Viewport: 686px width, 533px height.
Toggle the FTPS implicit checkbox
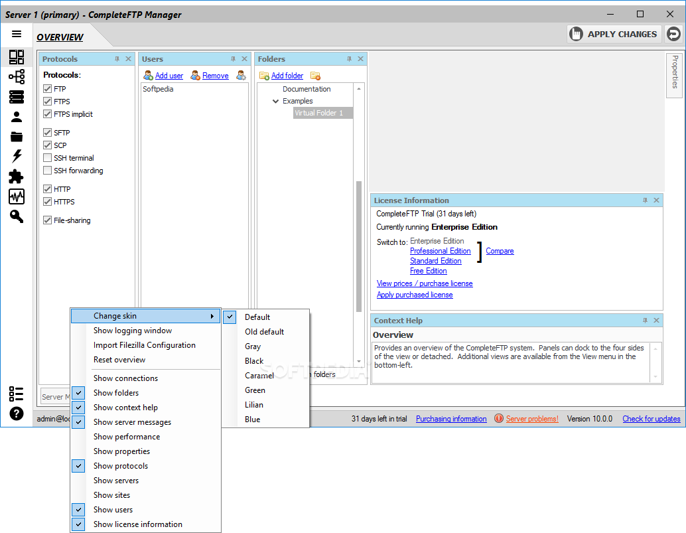(48, 114)
